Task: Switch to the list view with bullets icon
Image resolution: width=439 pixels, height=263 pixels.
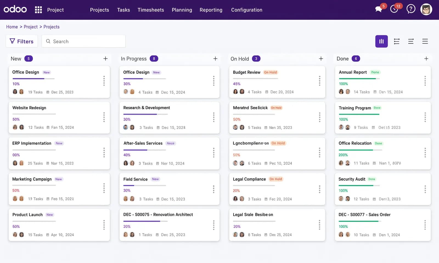Action: 397,41
